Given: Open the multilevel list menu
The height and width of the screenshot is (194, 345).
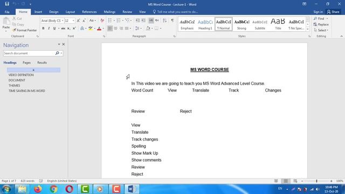Looking at the screenshot, I should click(x=128, y=20).
